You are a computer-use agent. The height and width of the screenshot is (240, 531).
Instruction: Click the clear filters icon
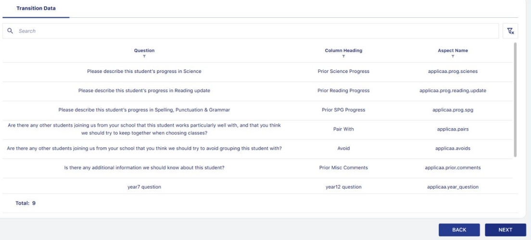coord(510,31)
